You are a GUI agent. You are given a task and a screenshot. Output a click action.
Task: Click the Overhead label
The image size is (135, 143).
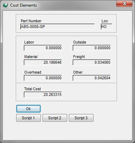[x=33, y=72]
